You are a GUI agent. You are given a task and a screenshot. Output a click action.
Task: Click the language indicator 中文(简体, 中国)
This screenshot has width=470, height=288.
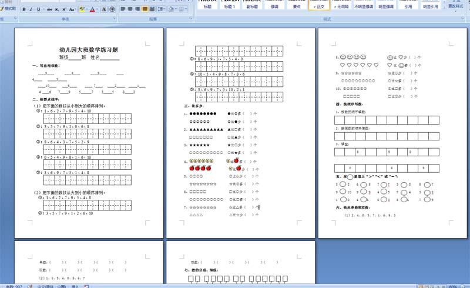[x=51, y=286]
